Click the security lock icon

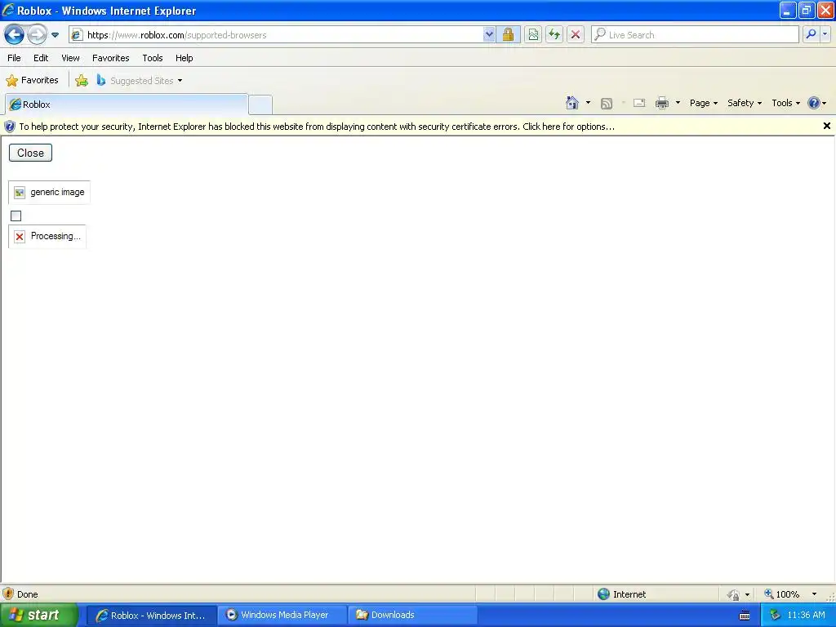click(508, 35)
